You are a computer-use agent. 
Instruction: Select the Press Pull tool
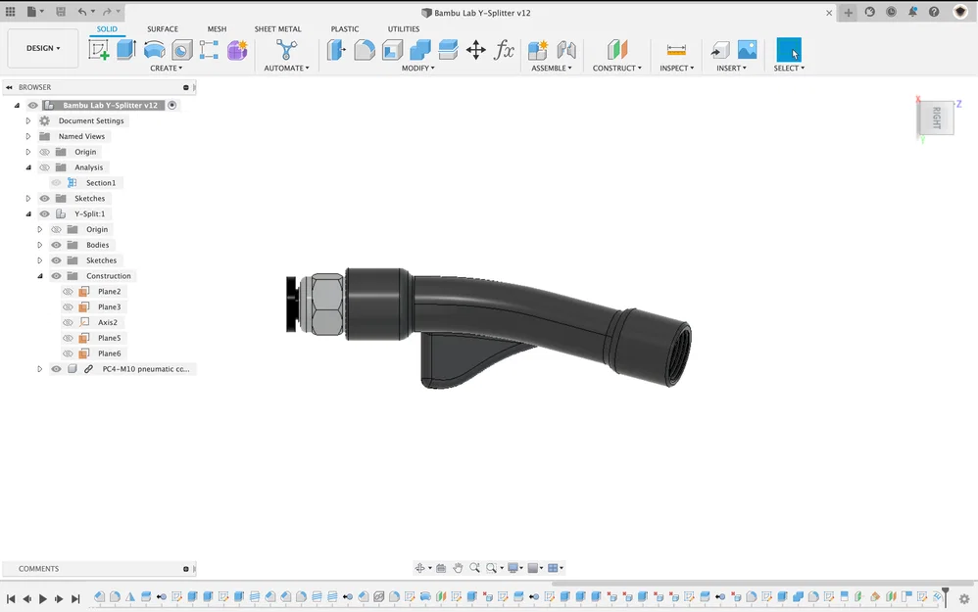point(336,50)
